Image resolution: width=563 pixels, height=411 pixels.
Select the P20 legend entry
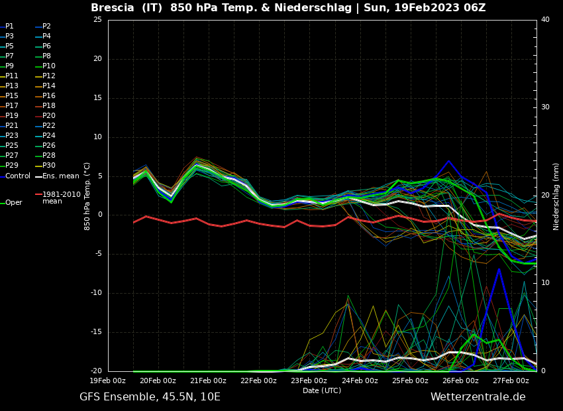[49, 116]
